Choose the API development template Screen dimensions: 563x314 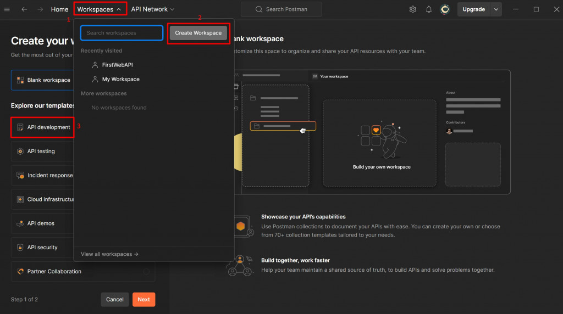pyautogui.click(x=42, y=127)
